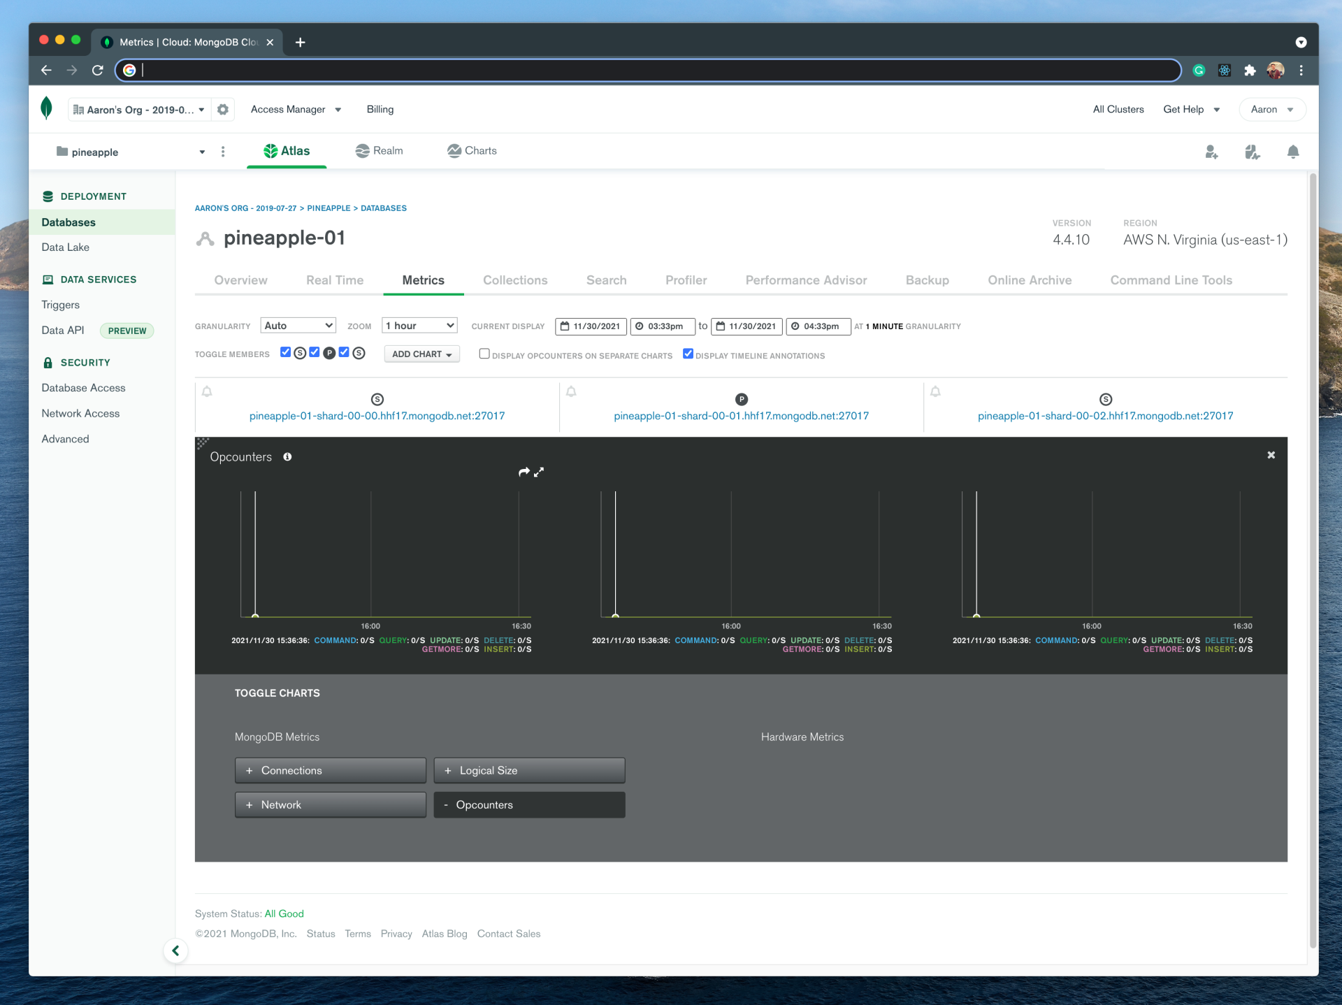This screenshot has height=1005, width=1342.
Task: Open the pineapple project settings gear
Action: click(223, 109)
